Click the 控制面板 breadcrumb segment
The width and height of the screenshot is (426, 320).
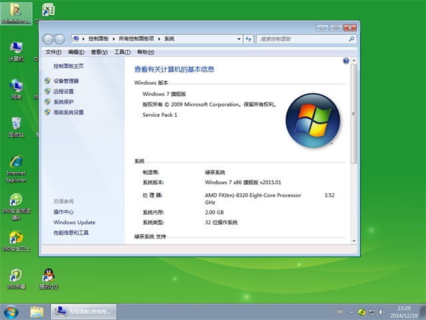[x=99, y=39]
